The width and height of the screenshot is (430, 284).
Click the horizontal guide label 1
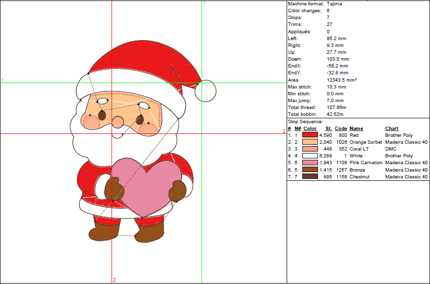click(2, 79)
